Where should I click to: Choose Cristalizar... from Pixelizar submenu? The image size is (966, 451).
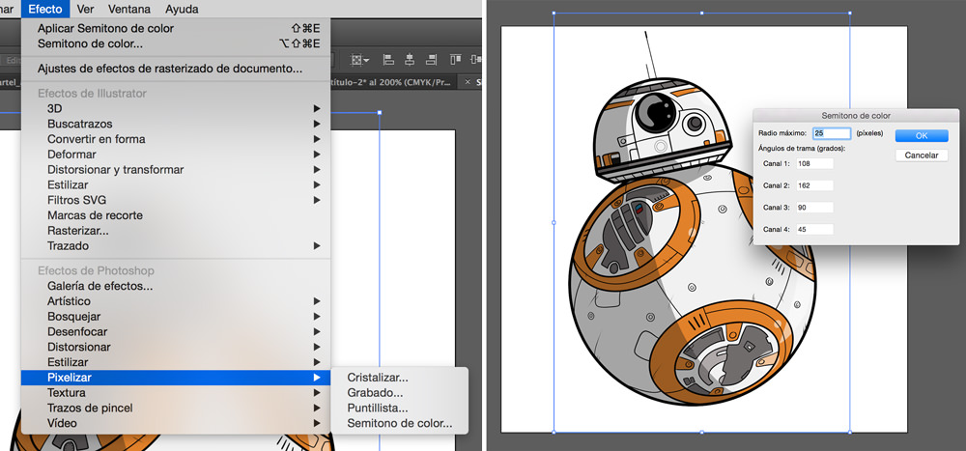400,378
